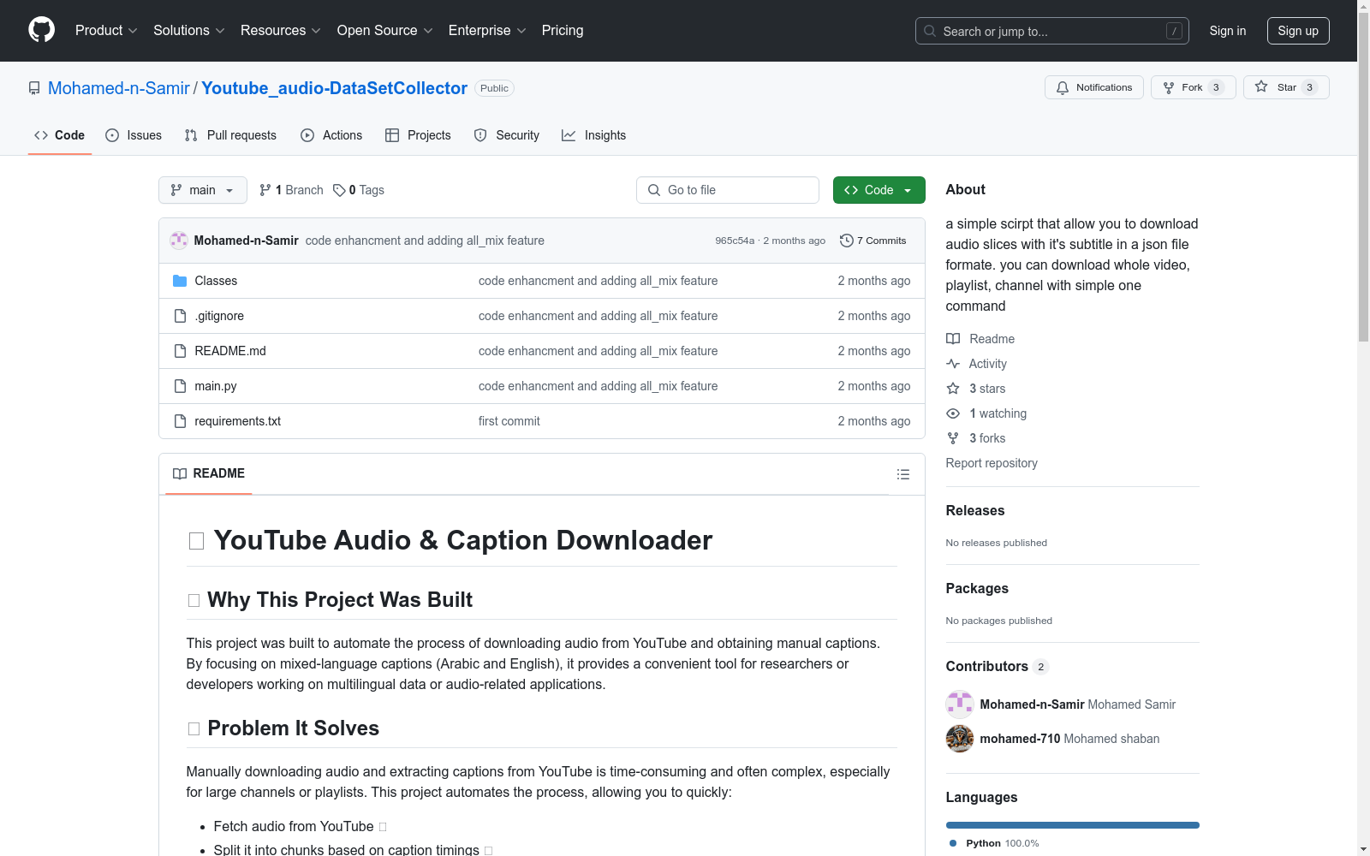Click the Sign up button
The width and height of the screenshot is (1370, 856).
[1298, 31]
